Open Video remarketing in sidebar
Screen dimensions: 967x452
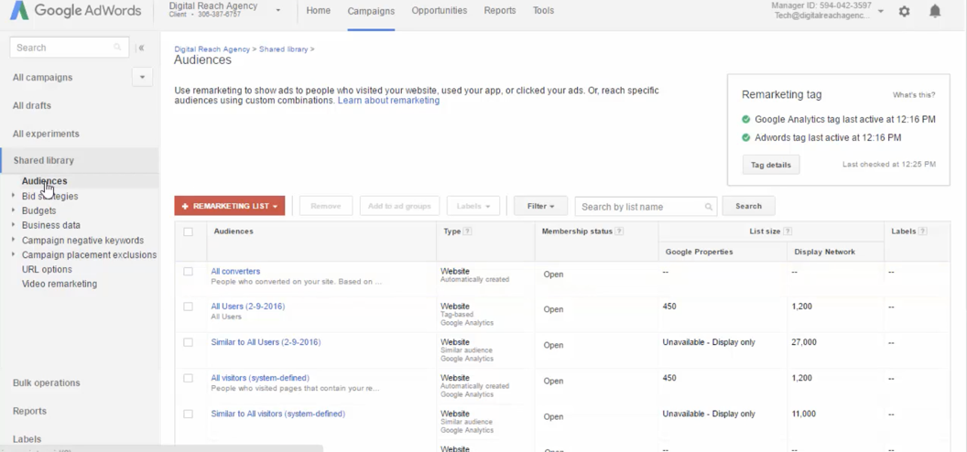click(x=60, y=285)
